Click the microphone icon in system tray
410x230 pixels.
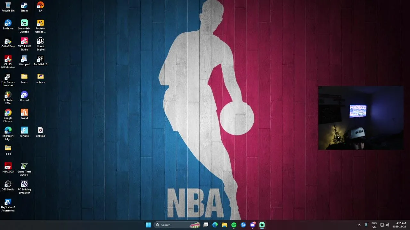366,225
